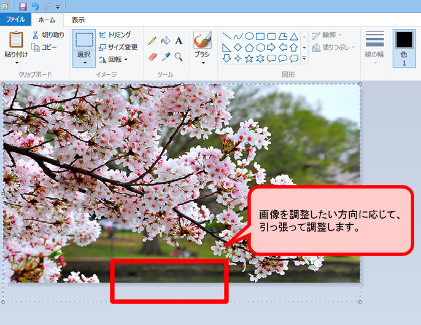Choose the Polygon shape
This screenshot has width=421, height=325.
click(283, 36)
